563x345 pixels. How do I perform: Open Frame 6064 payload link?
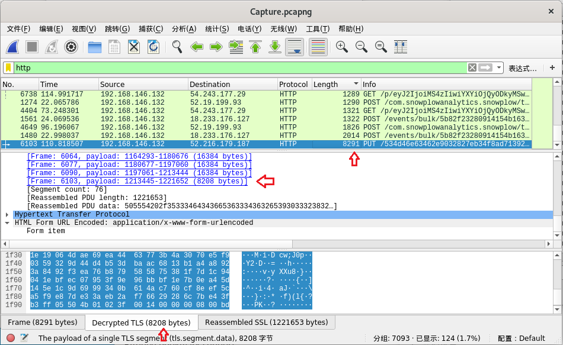[139, 156]
